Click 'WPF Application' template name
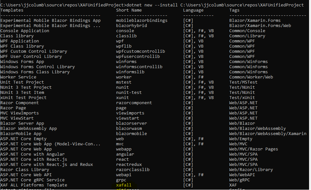The width and height of the screenshot is (311, 190). click(x=20, y=41)
